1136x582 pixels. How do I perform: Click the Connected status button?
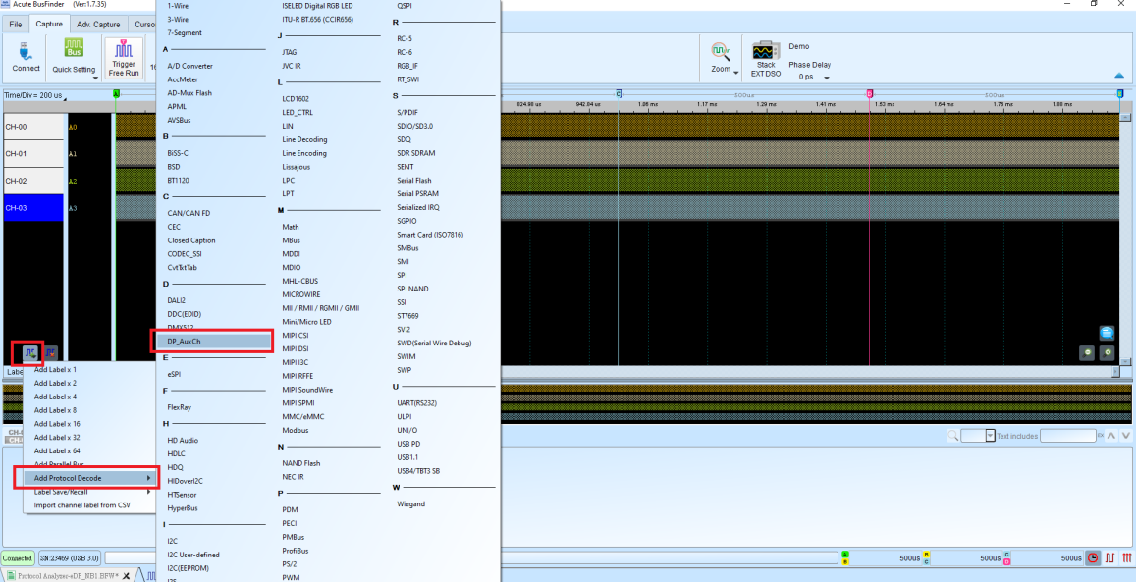tap(18, 558)
